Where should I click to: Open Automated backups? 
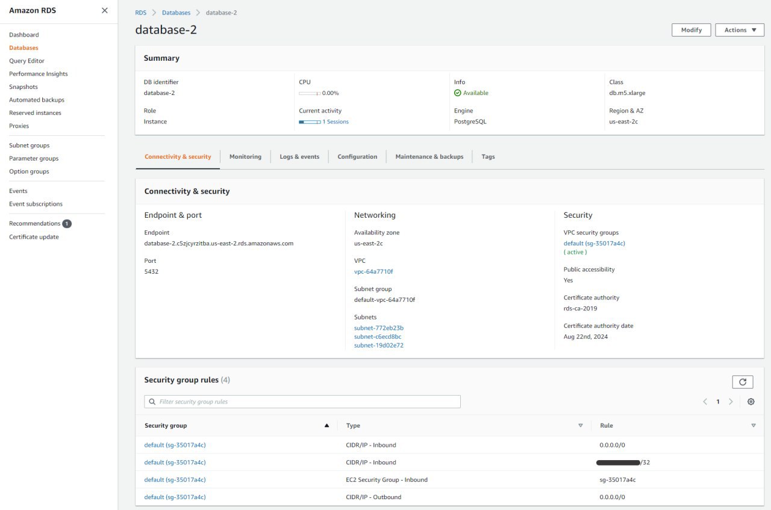[37, 100]
